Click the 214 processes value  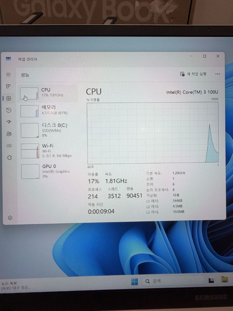[93, 196]
